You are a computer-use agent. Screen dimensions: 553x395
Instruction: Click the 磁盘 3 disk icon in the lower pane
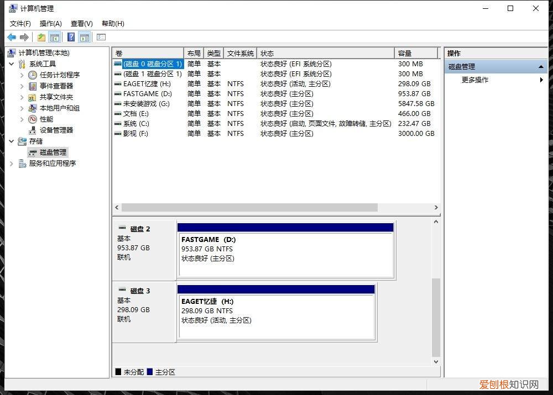tap(122, 290)
